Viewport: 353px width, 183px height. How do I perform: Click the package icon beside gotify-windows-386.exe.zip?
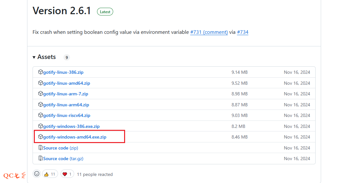pyautogui.click(x=41, y=126)
